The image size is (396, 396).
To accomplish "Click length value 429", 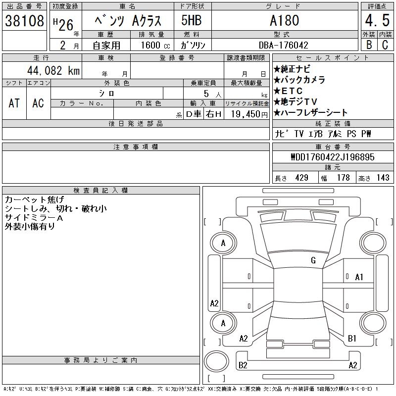I will (x=301, y=178).
